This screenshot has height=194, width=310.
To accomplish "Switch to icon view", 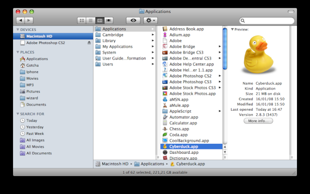I will coord(82,20).
